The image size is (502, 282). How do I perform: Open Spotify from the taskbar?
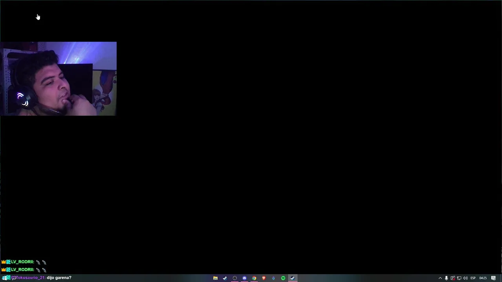click(283, 278)
